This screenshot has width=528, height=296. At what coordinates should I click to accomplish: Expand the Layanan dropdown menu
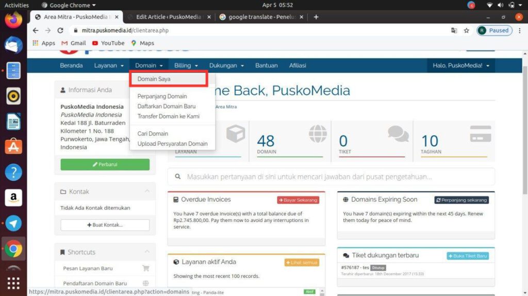tap(109, 65)
